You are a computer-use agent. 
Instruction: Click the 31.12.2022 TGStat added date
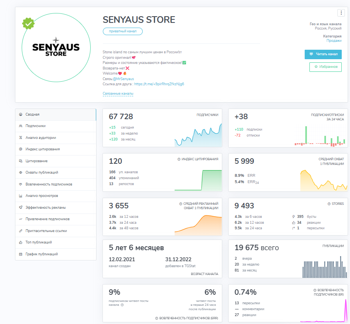(178, 259)
